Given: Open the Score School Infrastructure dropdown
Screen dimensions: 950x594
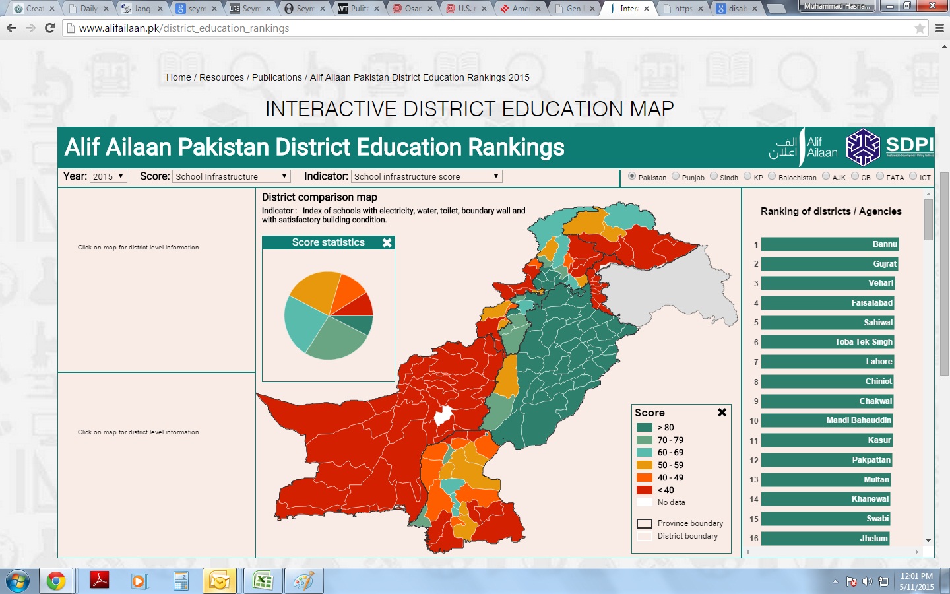Looking at the screenshot, I should [232, 176].
